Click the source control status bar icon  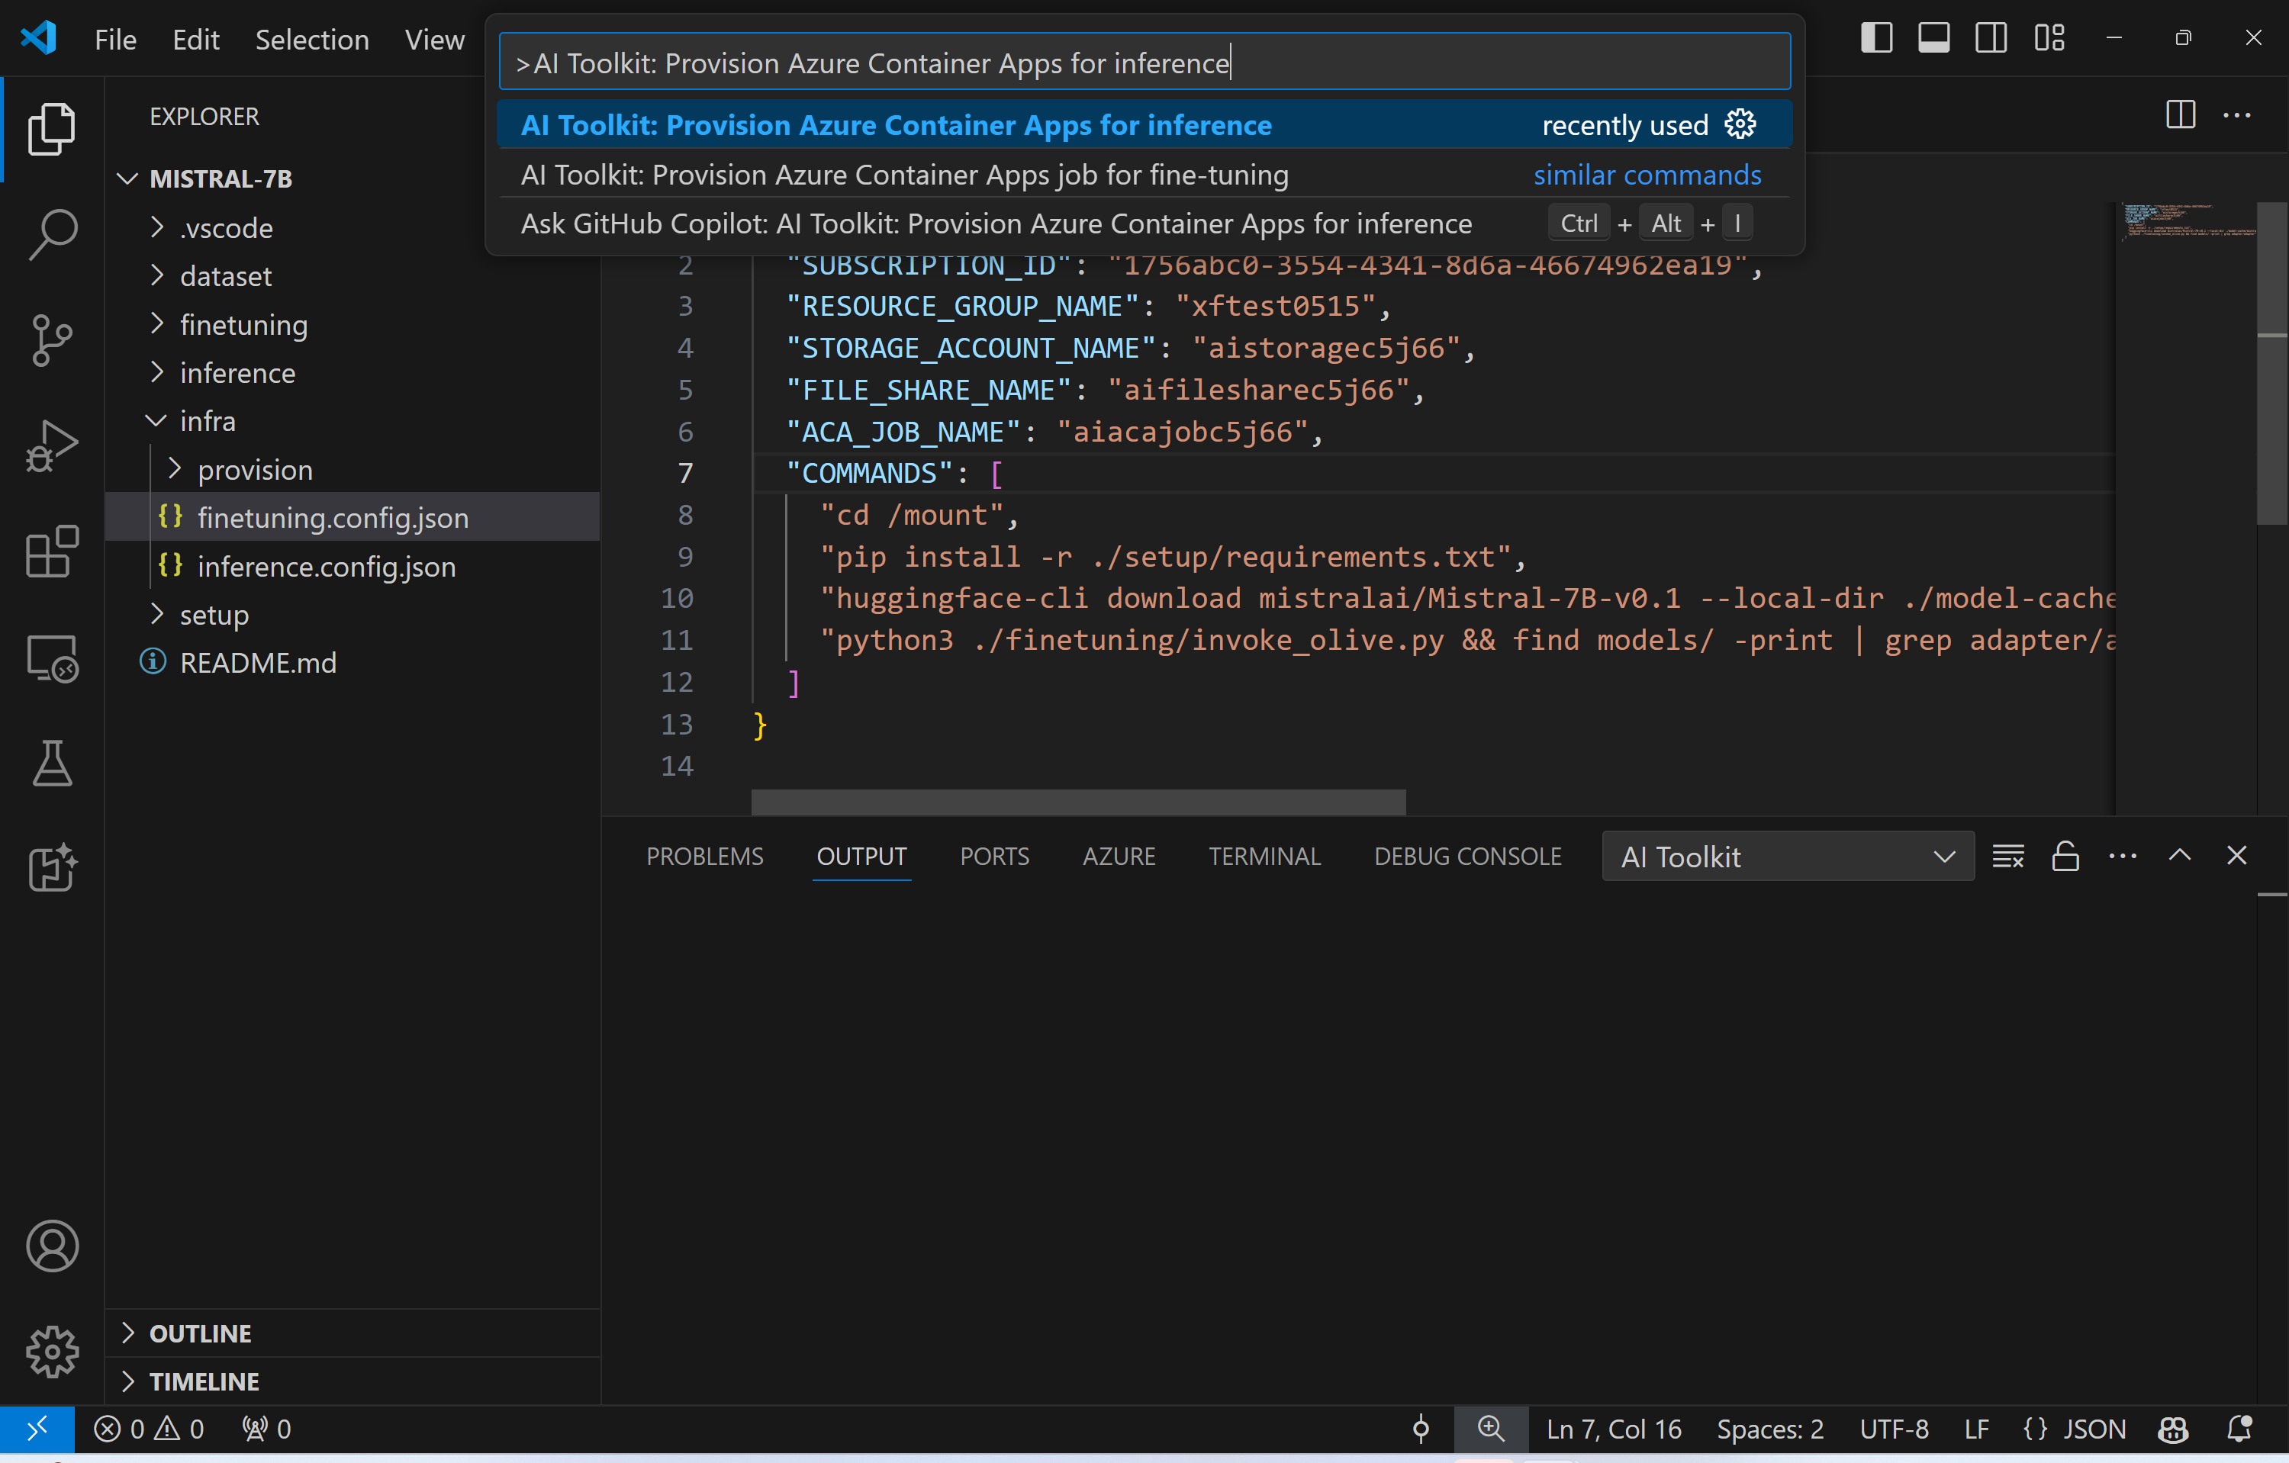click(x=1421, y=1429)
